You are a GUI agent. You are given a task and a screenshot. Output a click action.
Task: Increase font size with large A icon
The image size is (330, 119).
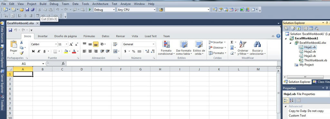pyautogui.click(x=71, y=44)
